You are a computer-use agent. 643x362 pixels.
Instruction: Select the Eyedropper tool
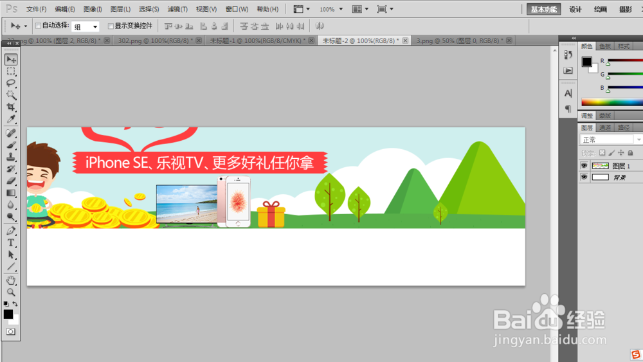(11, 119)
